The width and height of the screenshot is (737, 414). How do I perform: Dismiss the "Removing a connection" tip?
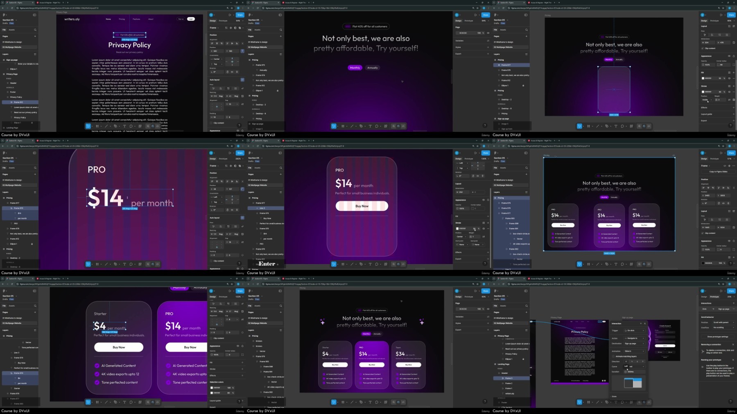click(x=733, y=344)
